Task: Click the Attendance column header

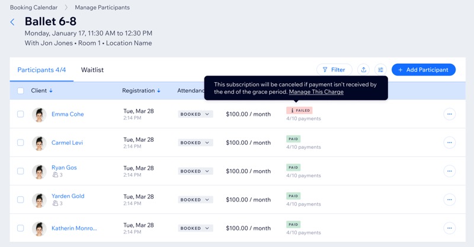Action: [x=191, y=90]
